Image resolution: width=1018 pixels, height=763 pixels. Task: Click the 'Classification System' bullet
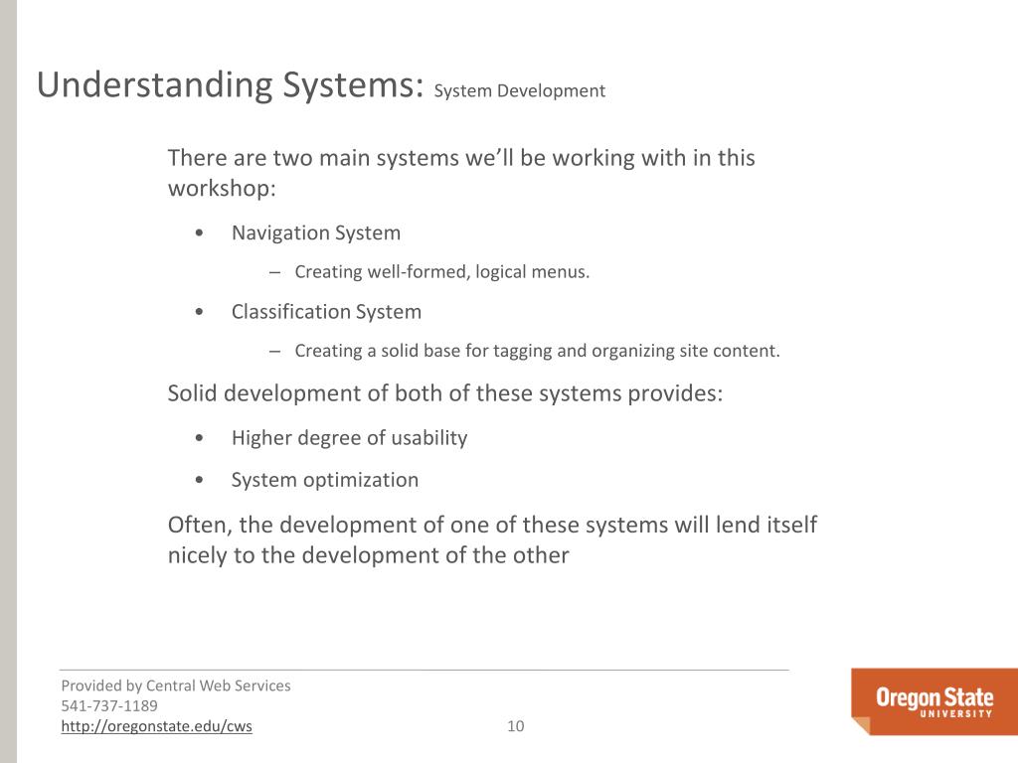tap(326, 312)
